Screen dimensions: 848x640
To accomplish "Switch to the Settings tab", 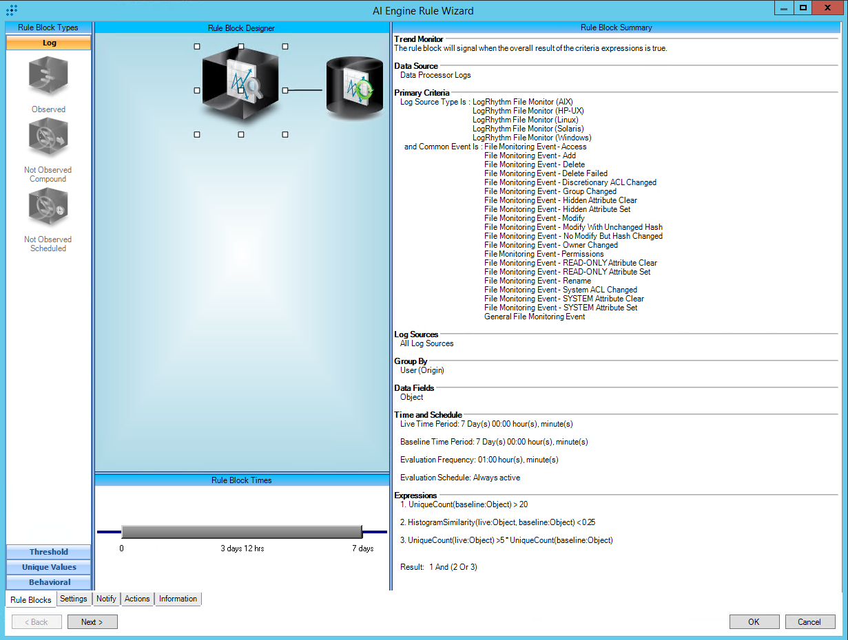I will 73,599.
